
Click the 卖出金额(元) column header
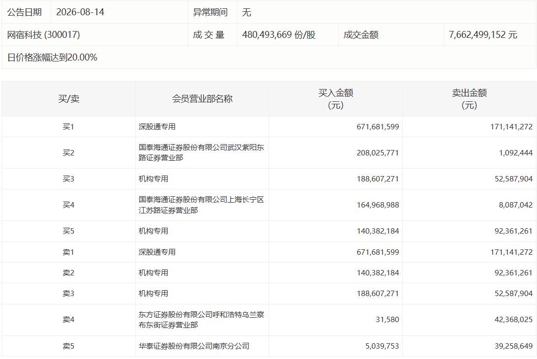coord(469,99)
